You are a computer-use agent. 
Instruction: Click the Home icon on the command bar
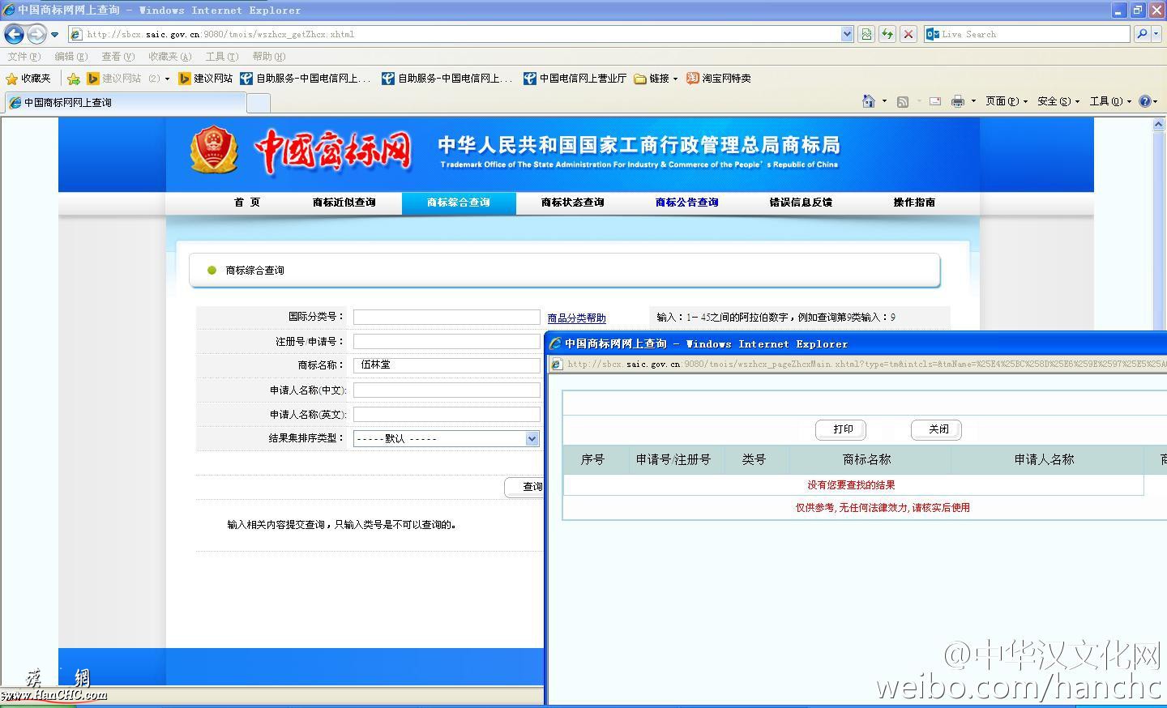870,100
